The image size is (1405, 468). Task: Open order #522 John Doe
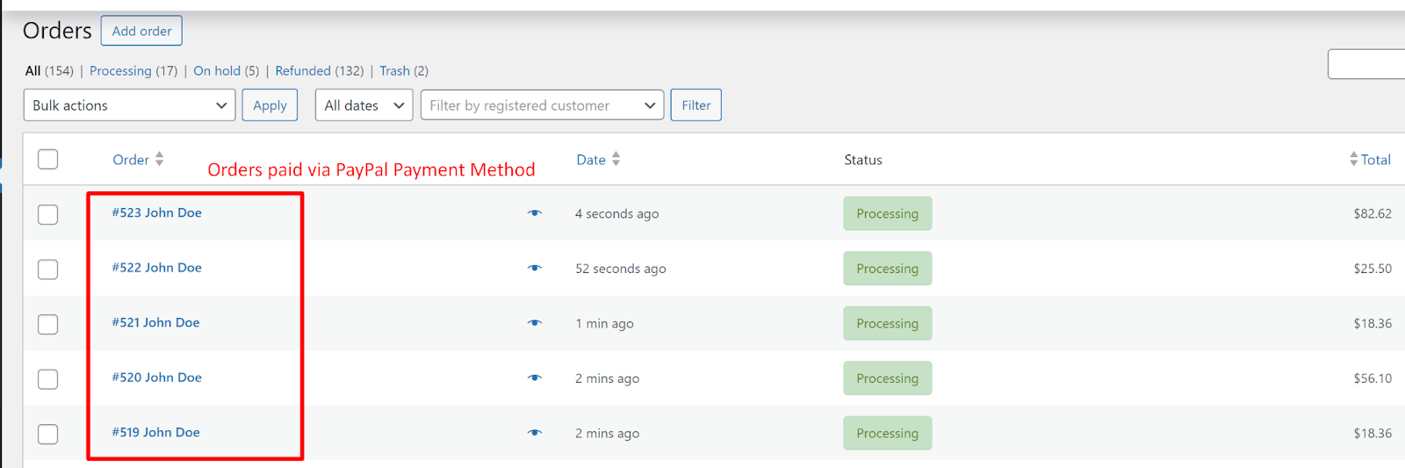[156, 268]
